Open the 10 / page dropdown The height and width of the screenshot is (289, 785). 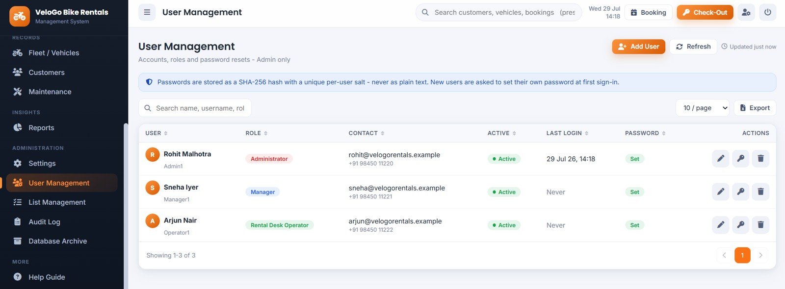[703, 108]
